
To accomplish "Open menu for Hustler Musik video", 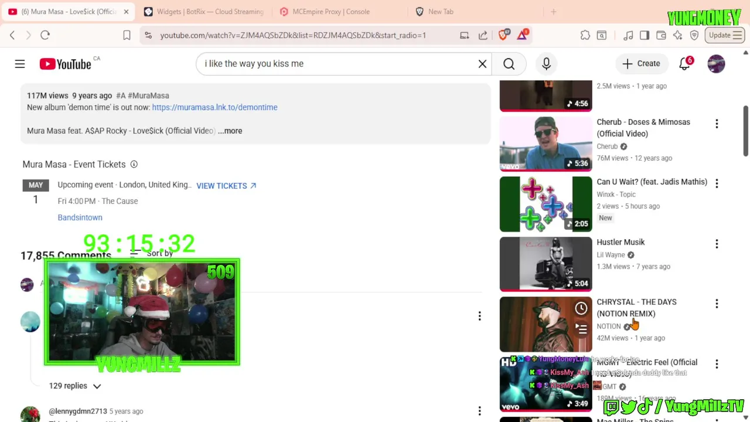I will pyautogui.click(x=717, y=244).
